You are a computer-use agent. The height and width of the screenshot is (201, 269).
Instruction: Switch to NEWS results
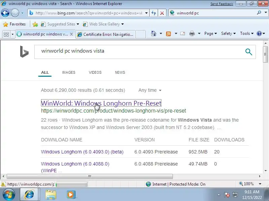120,72
